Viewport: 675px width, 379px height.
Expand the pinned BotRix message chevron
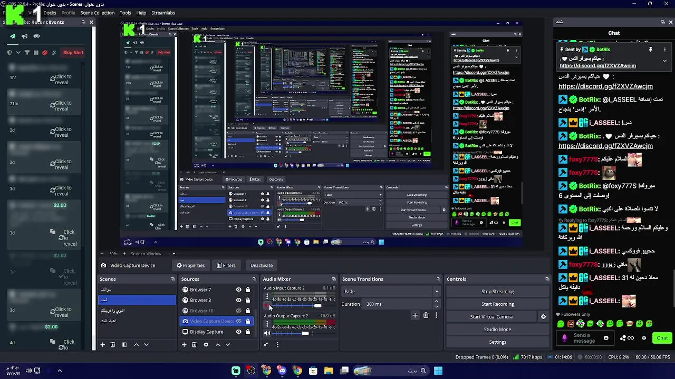click(664, 61)
